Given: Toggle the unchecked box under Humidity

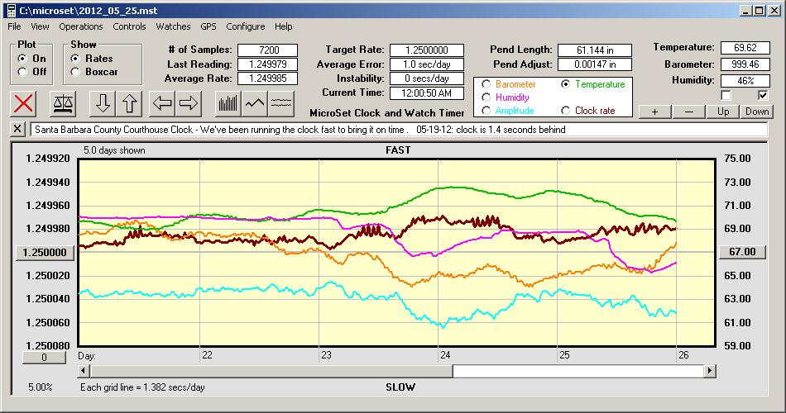Looking at the screenshot, I should point(726,95).
